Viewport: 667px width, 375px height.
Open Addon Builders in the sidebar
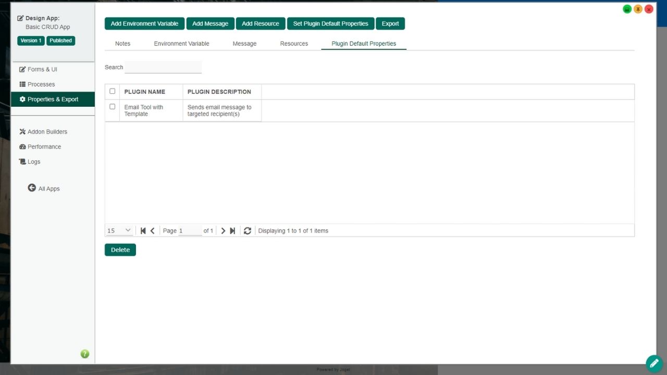[x=47, y=132]
